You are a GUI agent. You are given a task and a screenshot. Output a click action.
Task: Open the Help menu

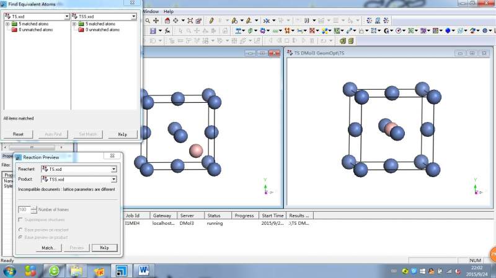point(169,11)
